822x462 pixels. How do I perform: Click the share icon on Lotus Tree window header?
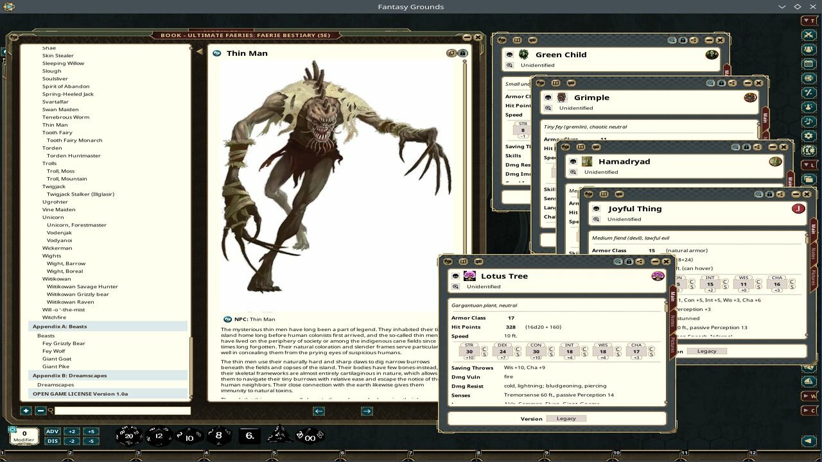pos(639,261)
